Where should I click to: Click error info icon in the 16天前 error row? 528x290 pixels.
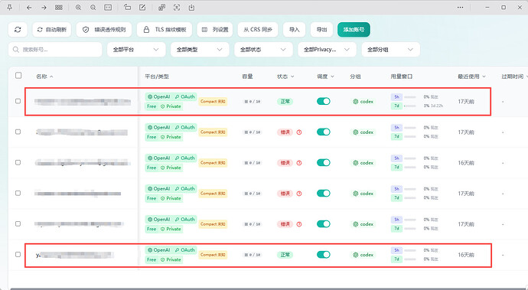(299, 163)
